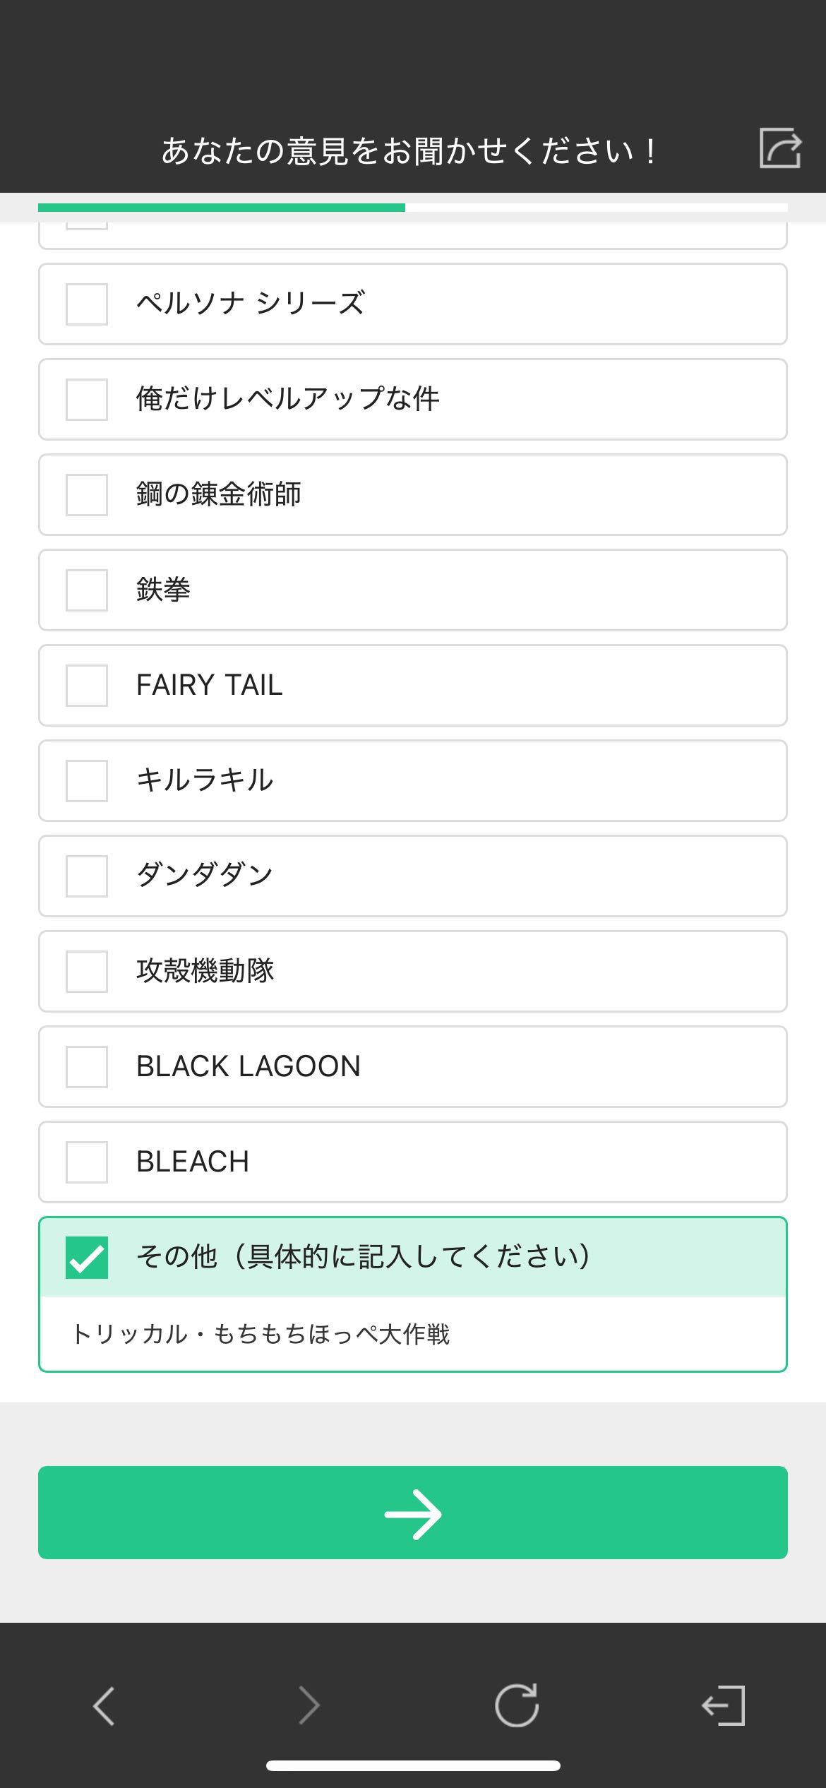Image resolution: width=826 pixels, height=1788 pixels.
Task: Select the BLACK LAGOON checkbox
Action: coord(87,1067)
